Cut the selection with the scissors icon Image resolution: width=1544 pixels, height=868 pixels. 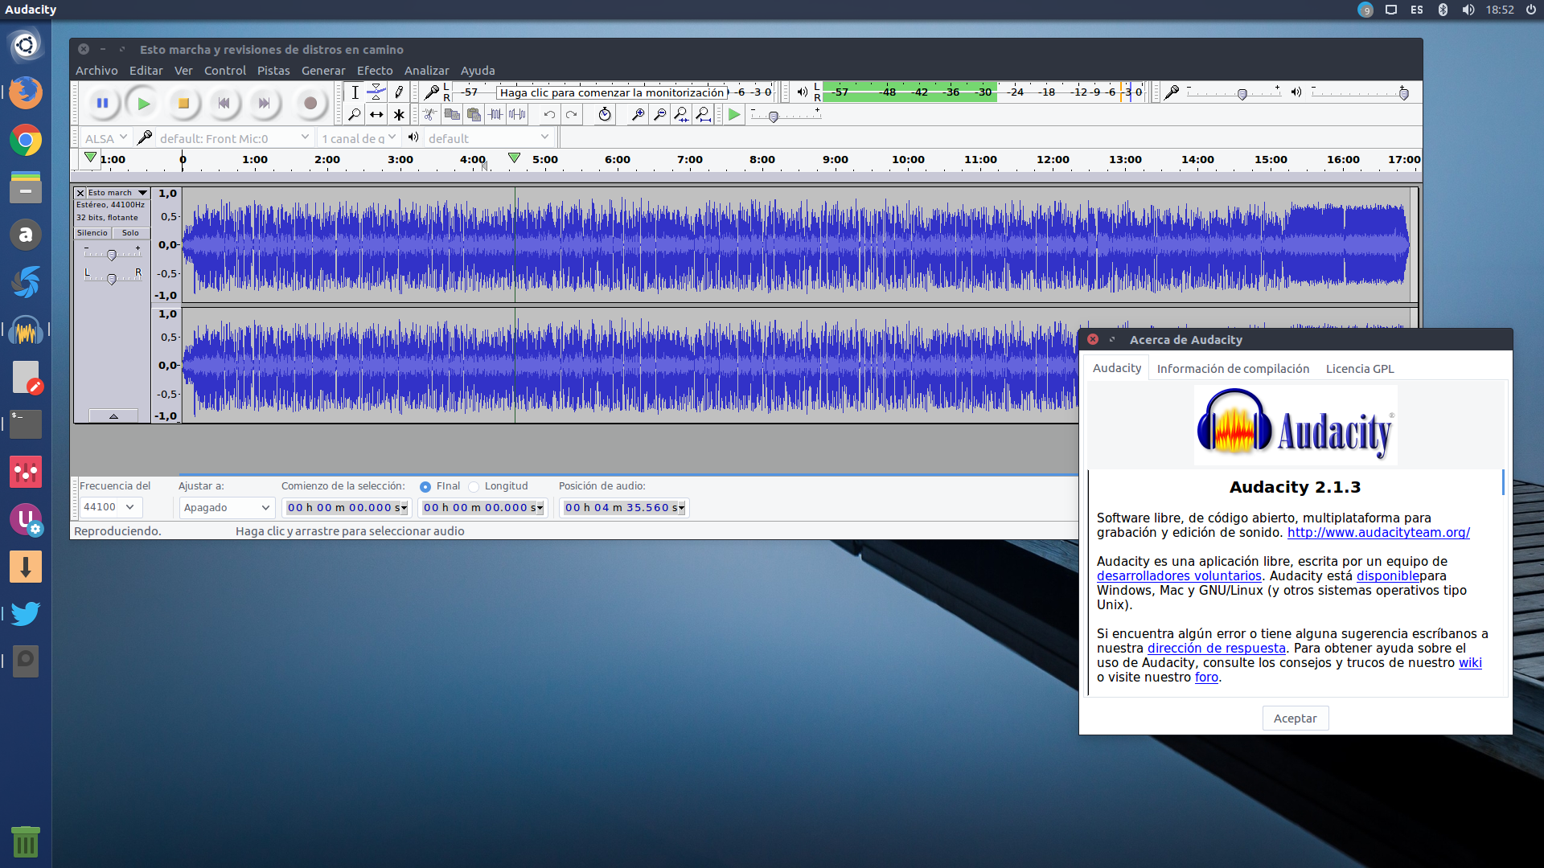[x=429, y=114]
